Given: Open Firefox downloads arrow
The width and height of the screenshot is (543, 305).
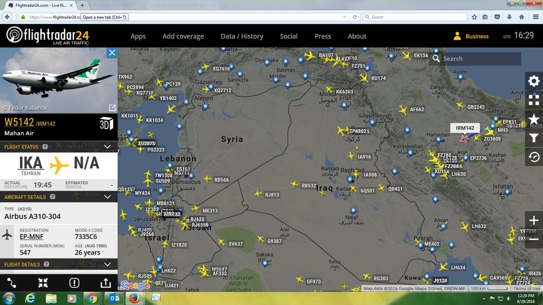Looking at the screenshot, I should [510, 17].
